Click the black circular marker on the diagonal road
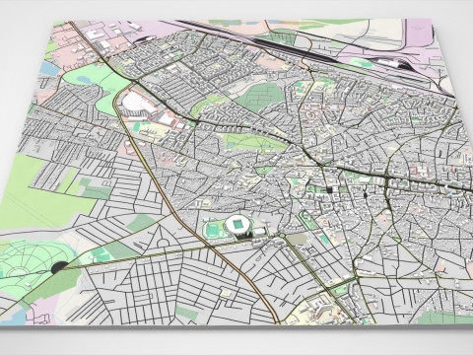 pos(60,267)
